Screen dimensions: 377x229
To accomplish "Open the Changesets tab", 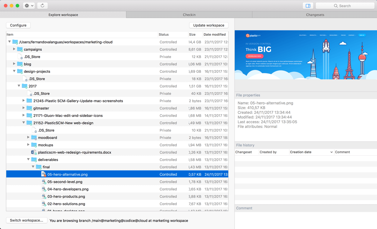I will pos(315,15).
